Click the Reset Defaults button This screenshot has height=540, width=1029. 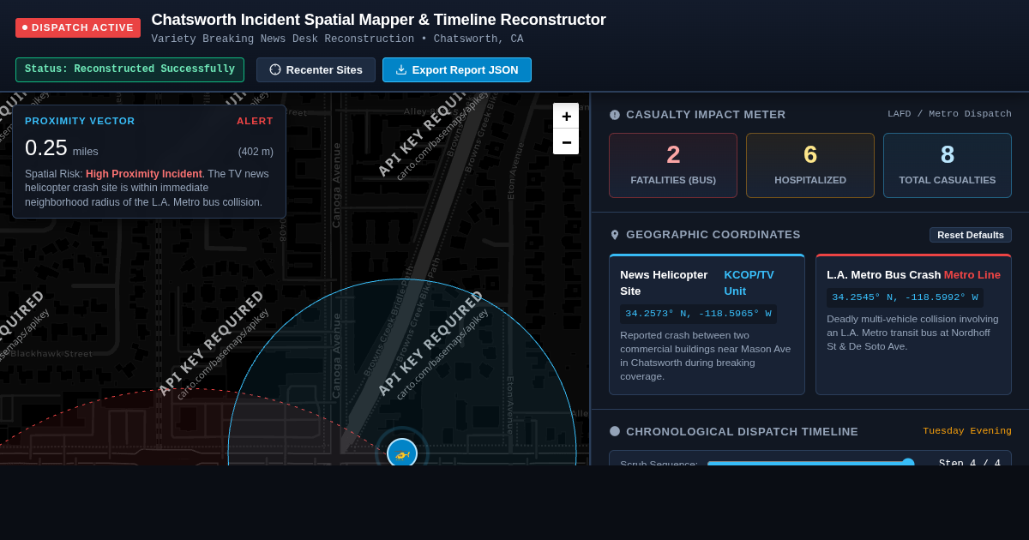coord(971,235)
